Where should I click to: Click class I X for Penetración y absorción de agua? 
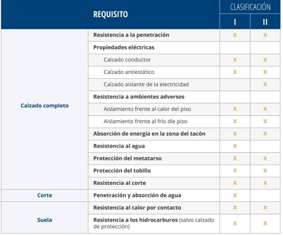[235, 195]
